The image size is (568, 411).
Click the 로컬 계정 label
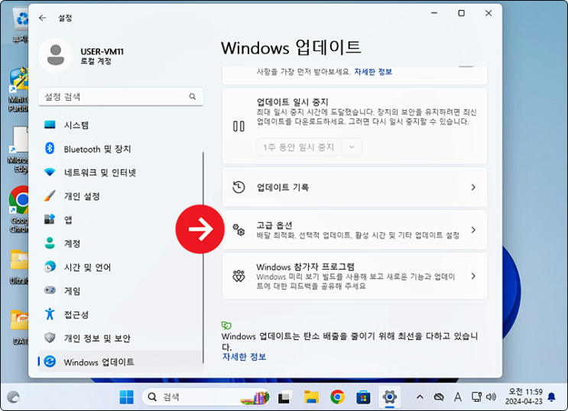(96, 61)
